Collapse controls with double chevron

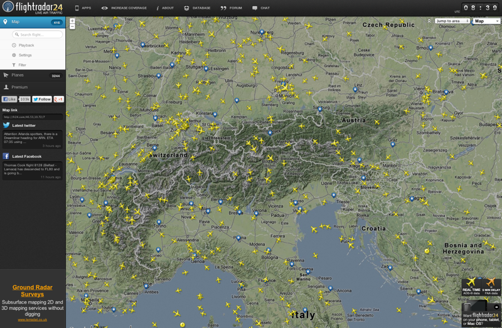tap(429, 21)
